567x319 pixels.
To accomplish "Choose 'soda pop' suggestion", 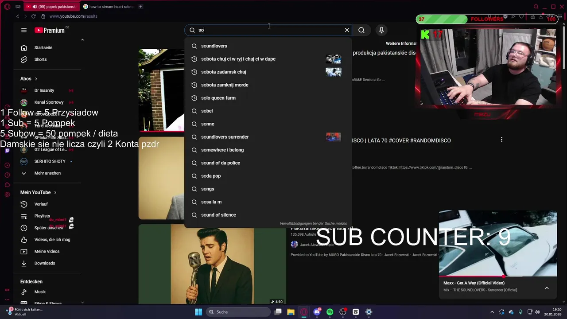I will (x=268, y=176).
